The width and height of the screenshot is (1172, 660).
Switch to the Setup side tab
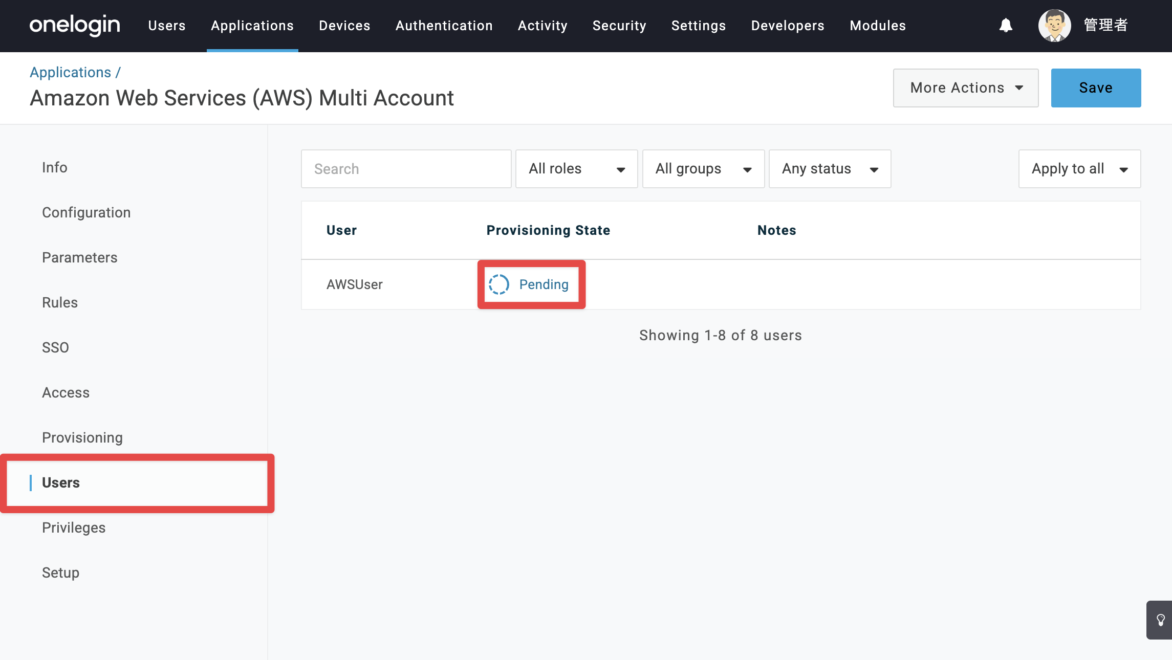pos(61,573)
